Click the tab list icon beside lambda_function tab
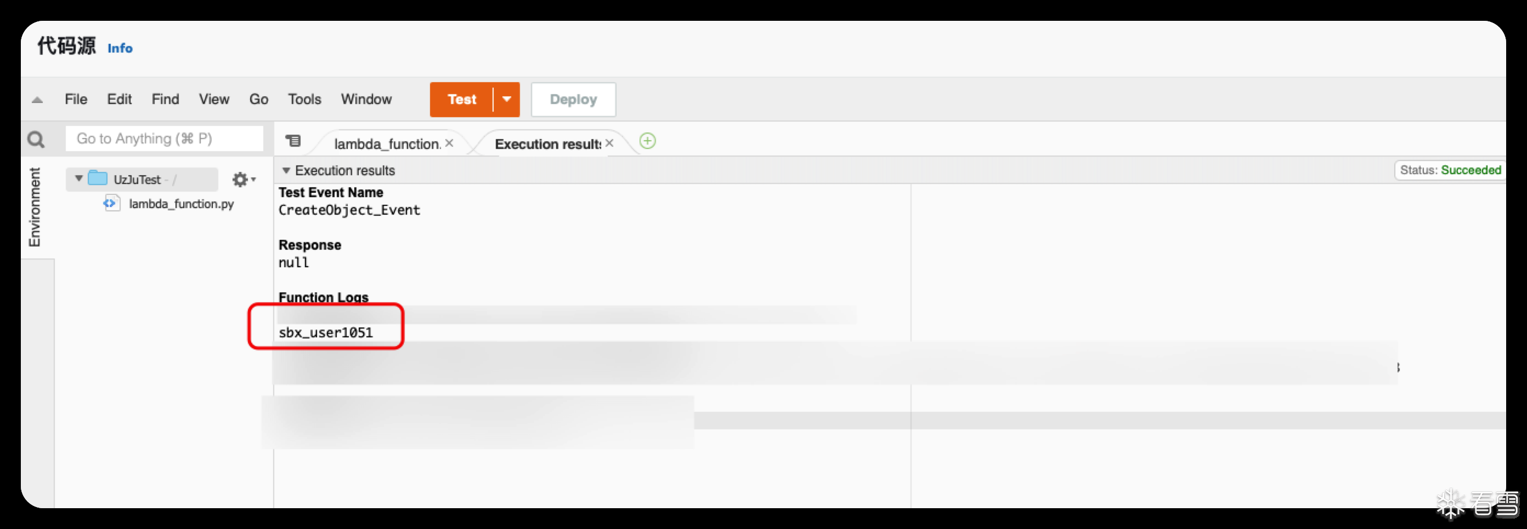 click(293, 141)
